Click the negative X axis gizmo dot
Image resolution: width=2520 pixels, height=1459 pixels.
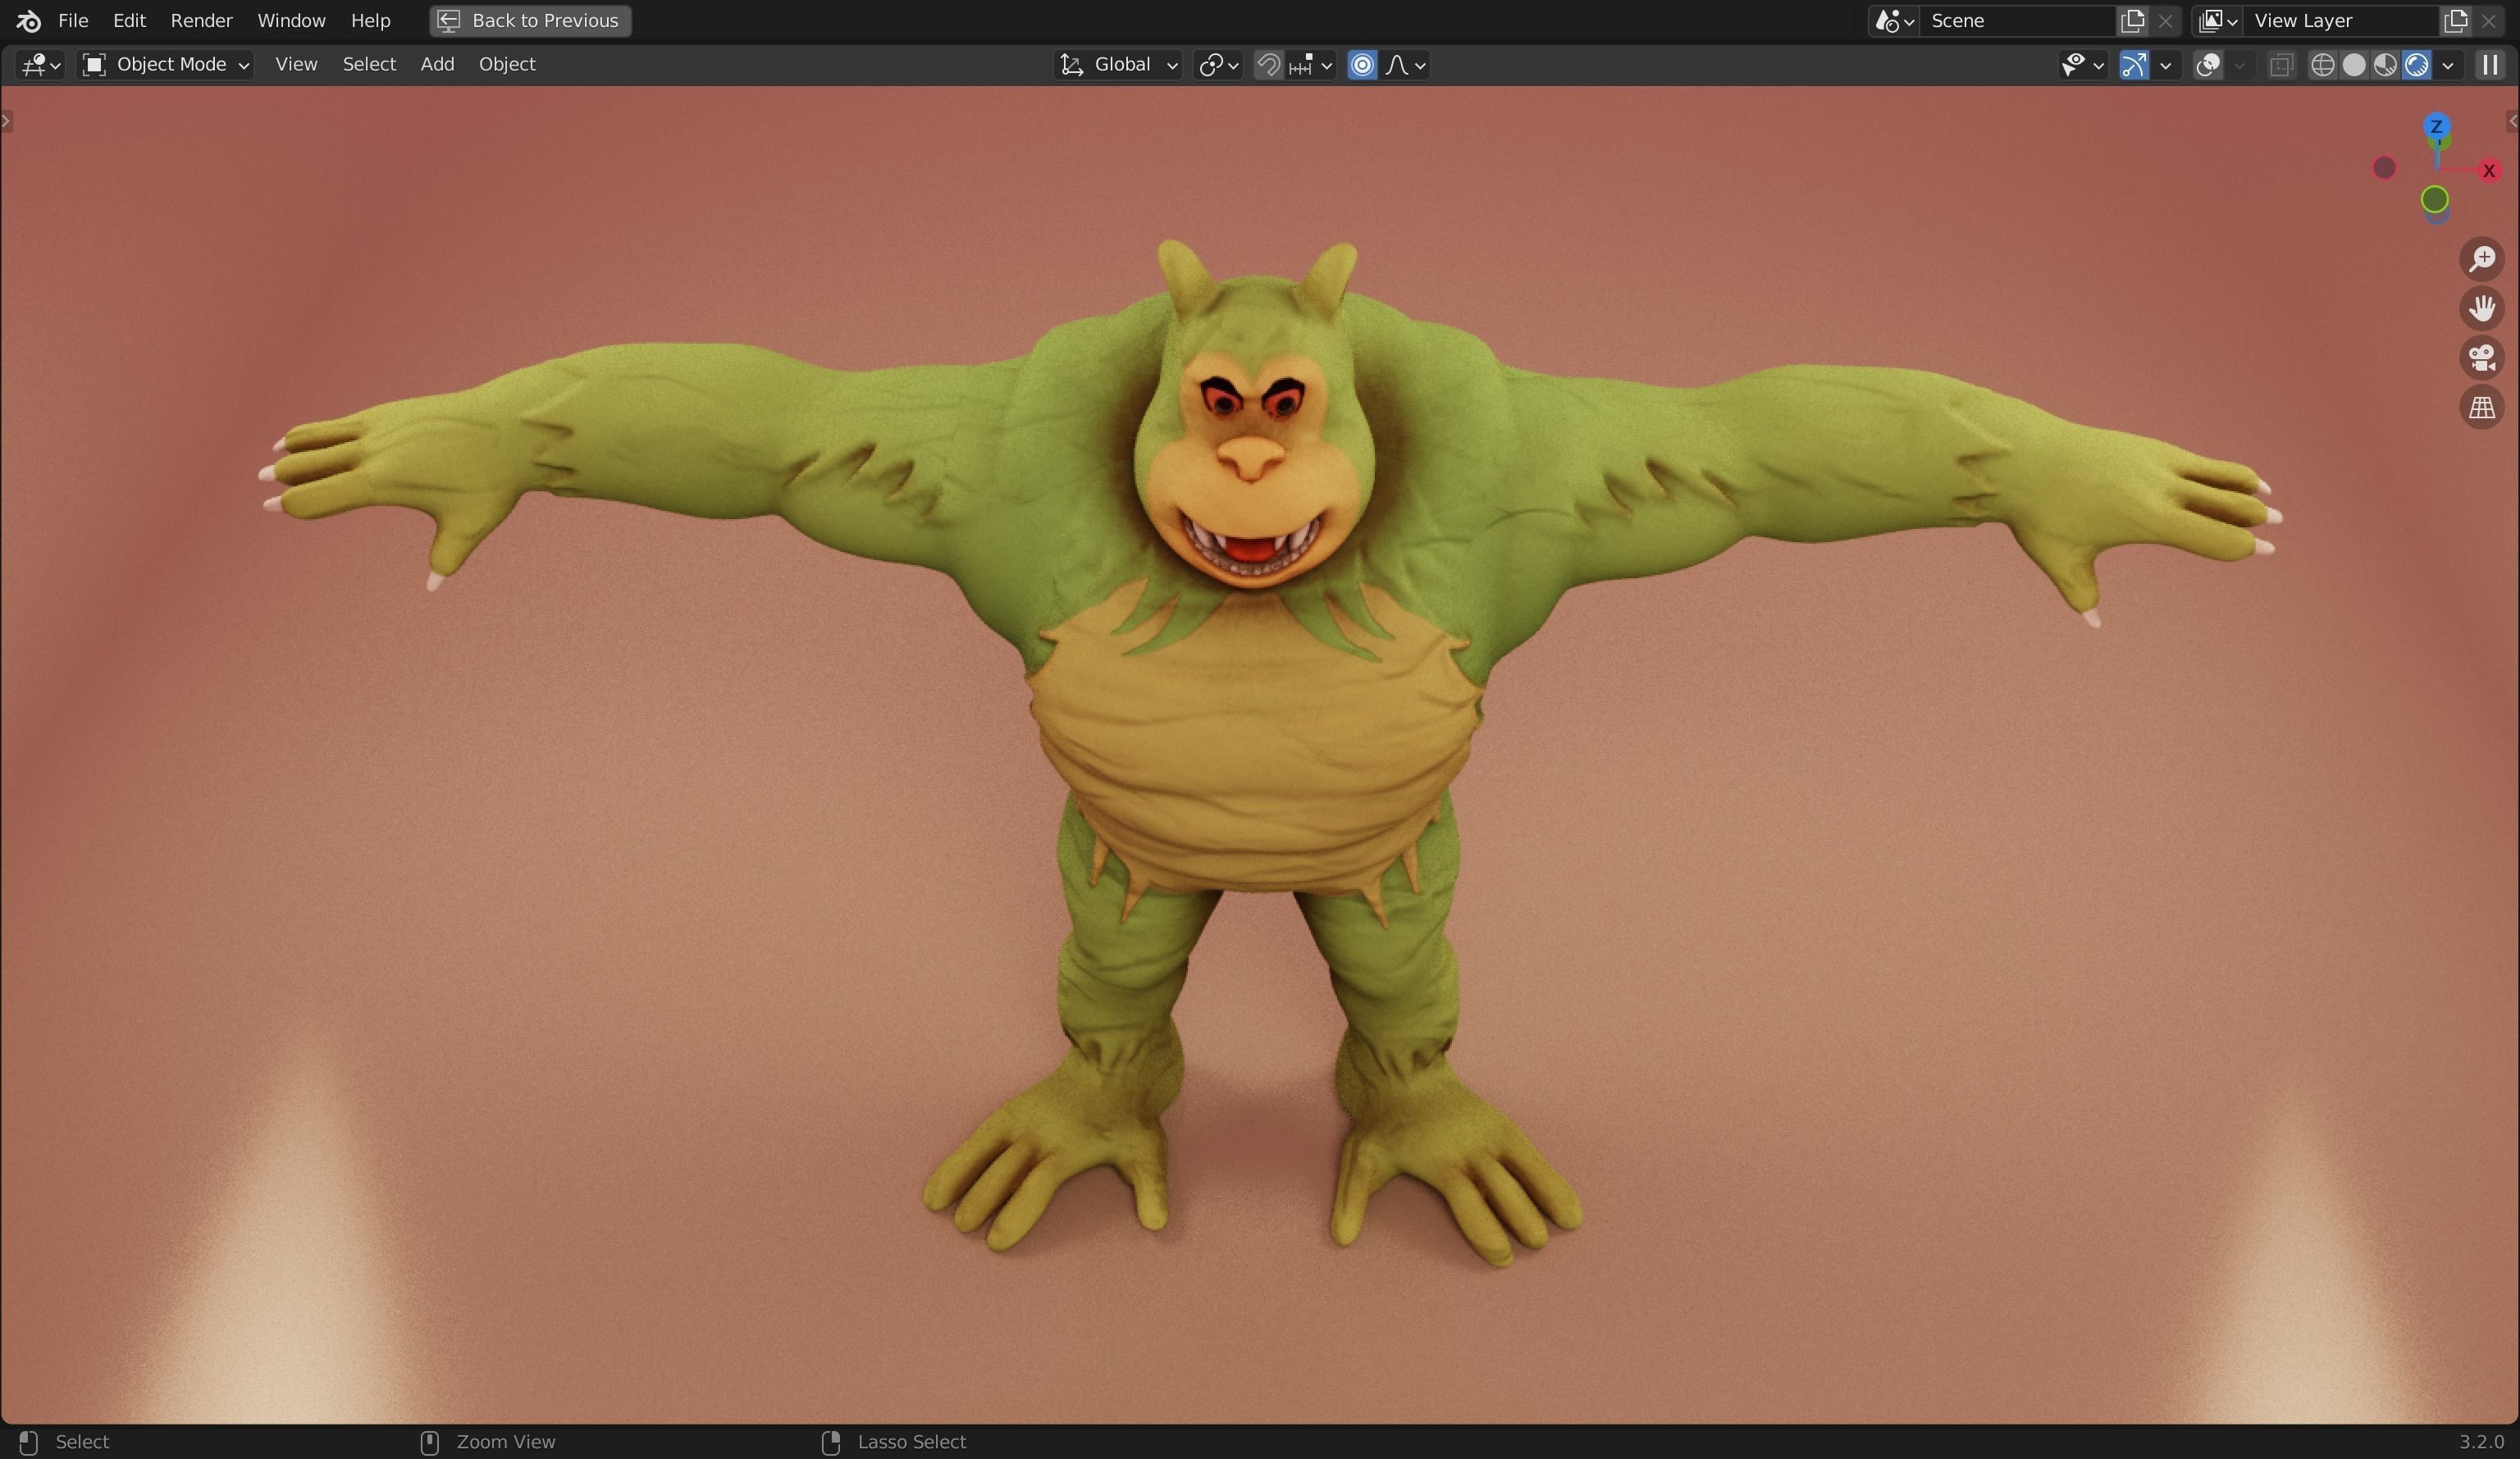(x=2385, y=168)
